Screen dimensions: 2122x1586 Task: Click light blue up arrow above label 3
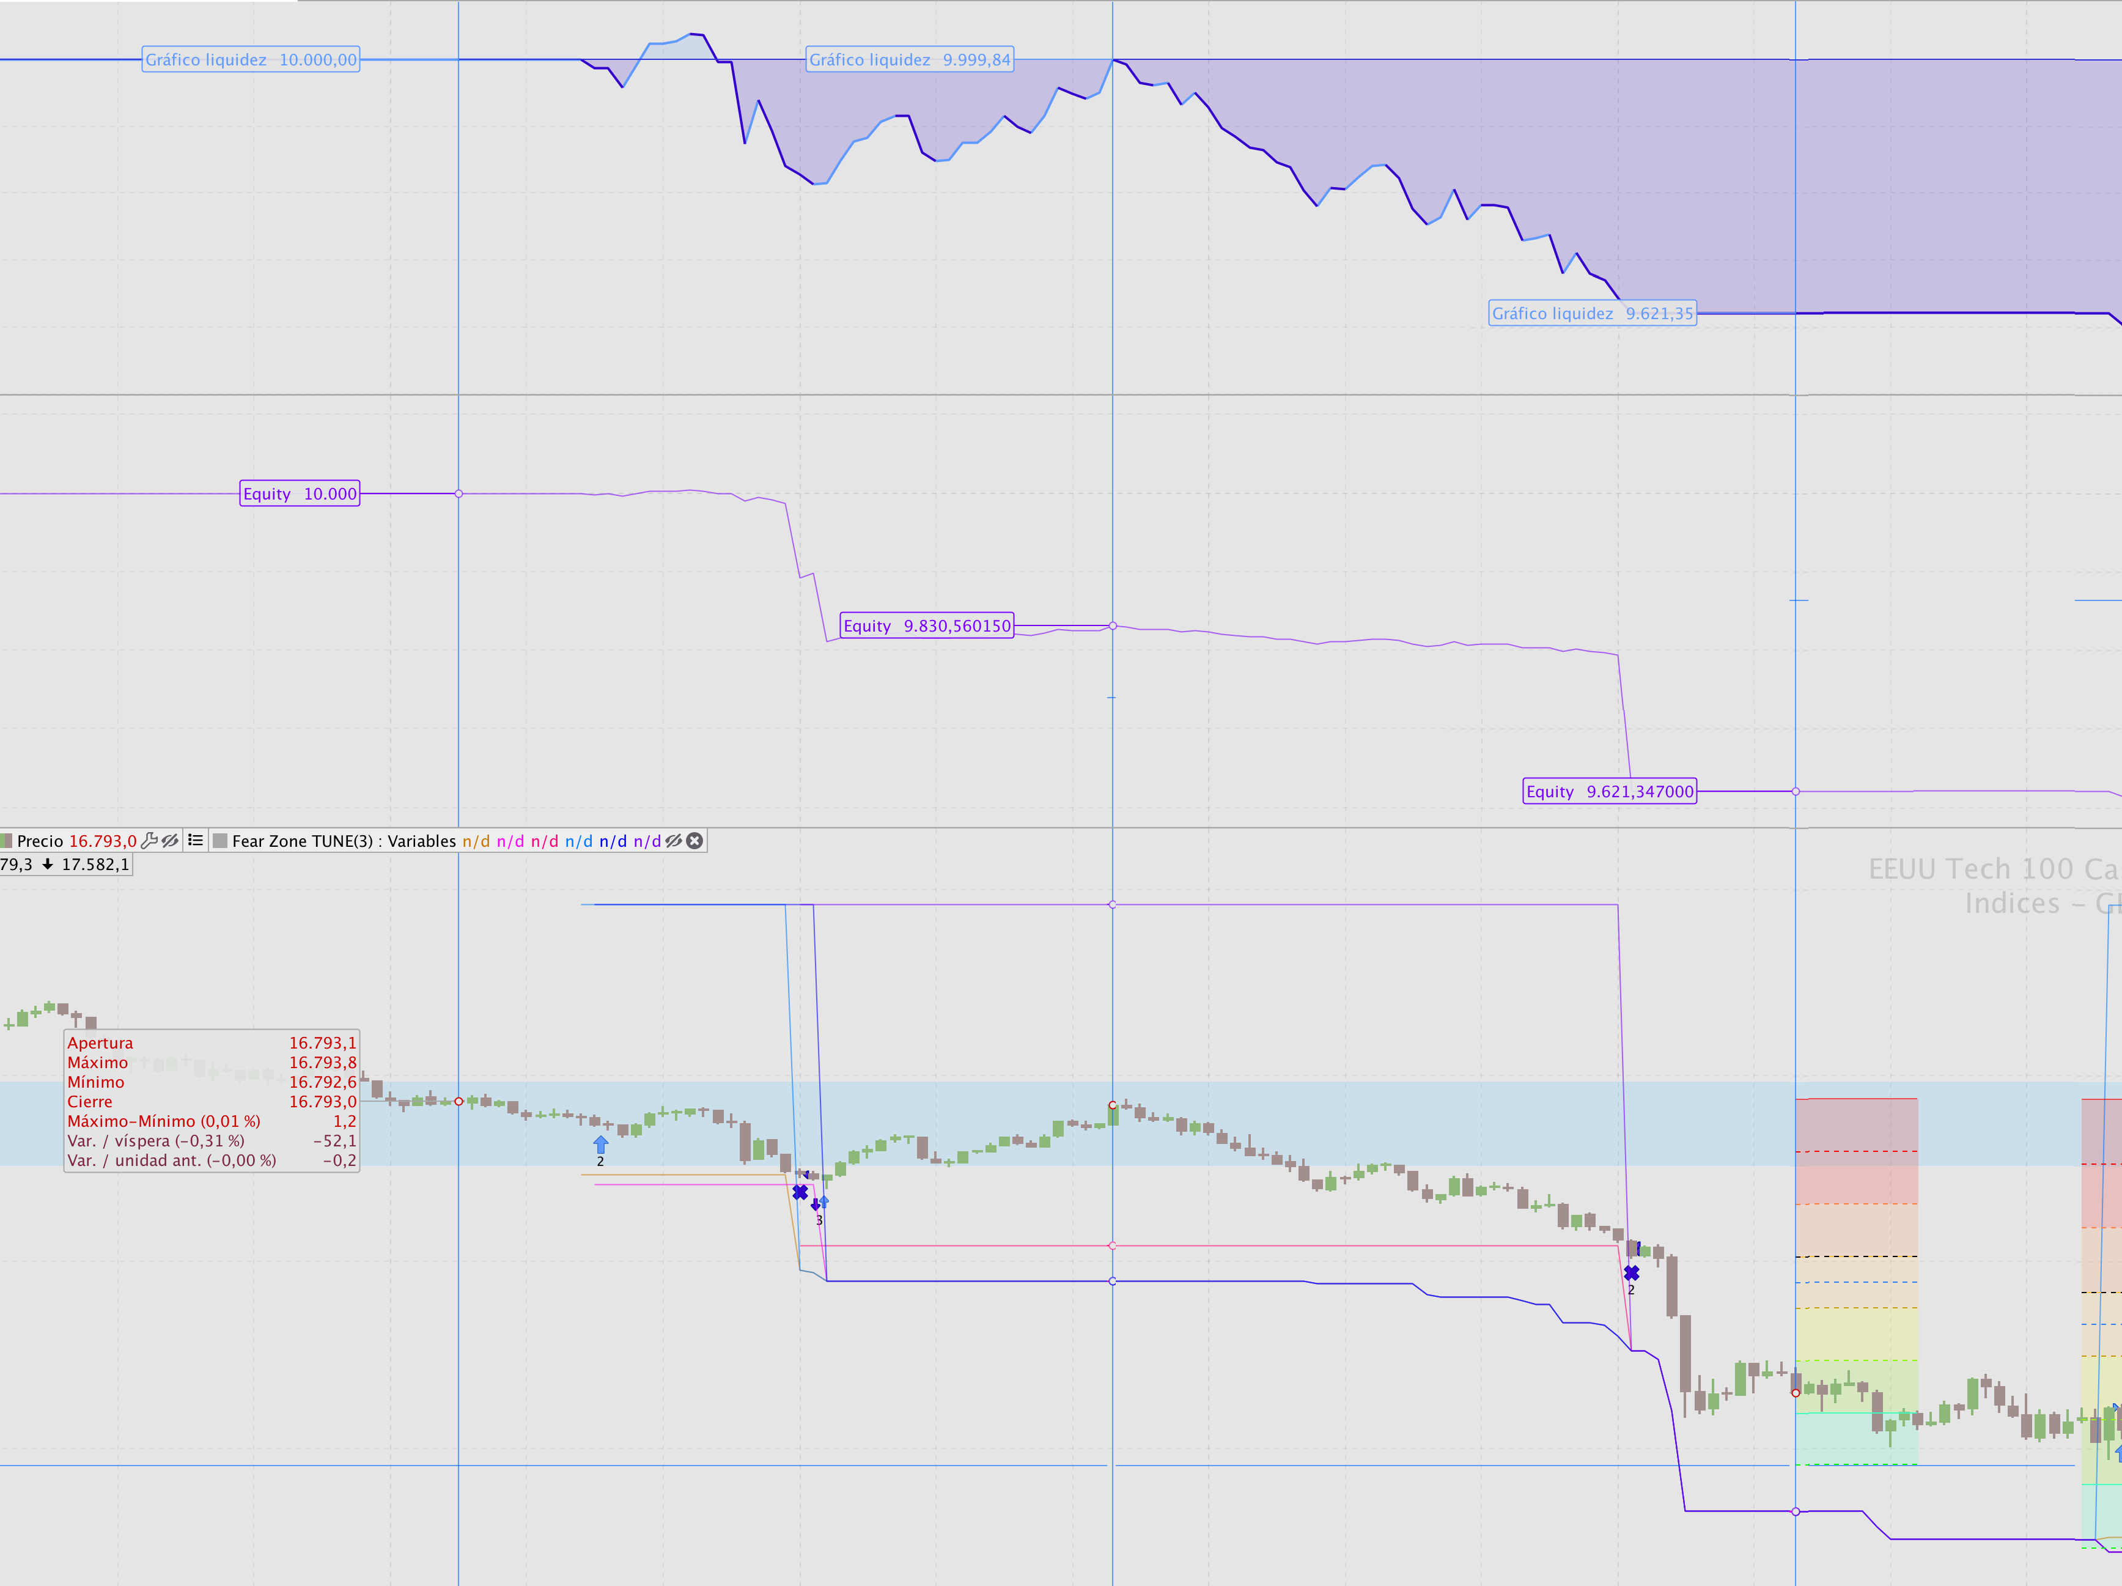click(824, 1201)
